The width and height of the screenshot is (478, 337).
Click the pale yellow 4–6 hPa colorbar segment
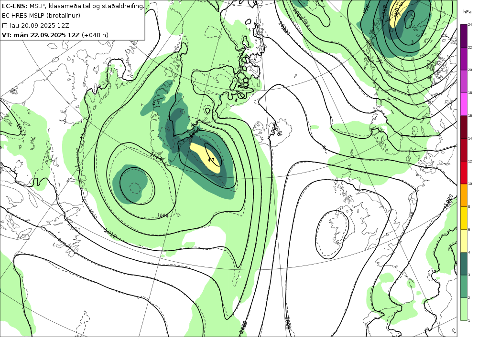pos(464,241)
